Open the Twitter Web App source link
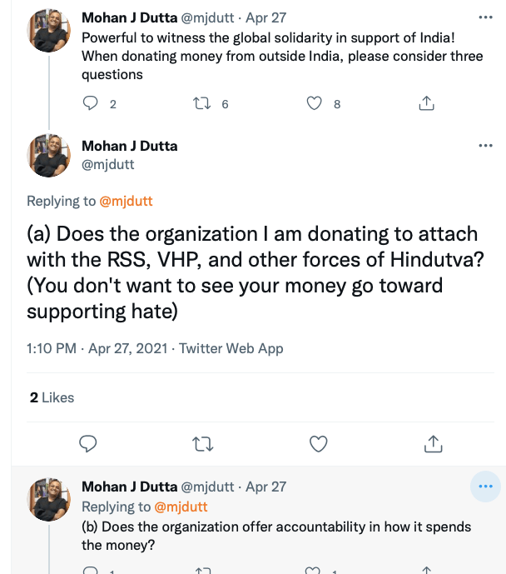The image size is (506, 574). (x=231, y=348)
